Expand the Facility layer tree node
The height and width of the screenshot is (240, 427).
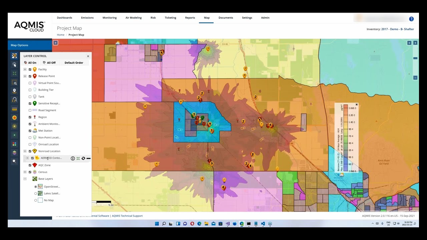pyautogui.click(x=25, y=69)
